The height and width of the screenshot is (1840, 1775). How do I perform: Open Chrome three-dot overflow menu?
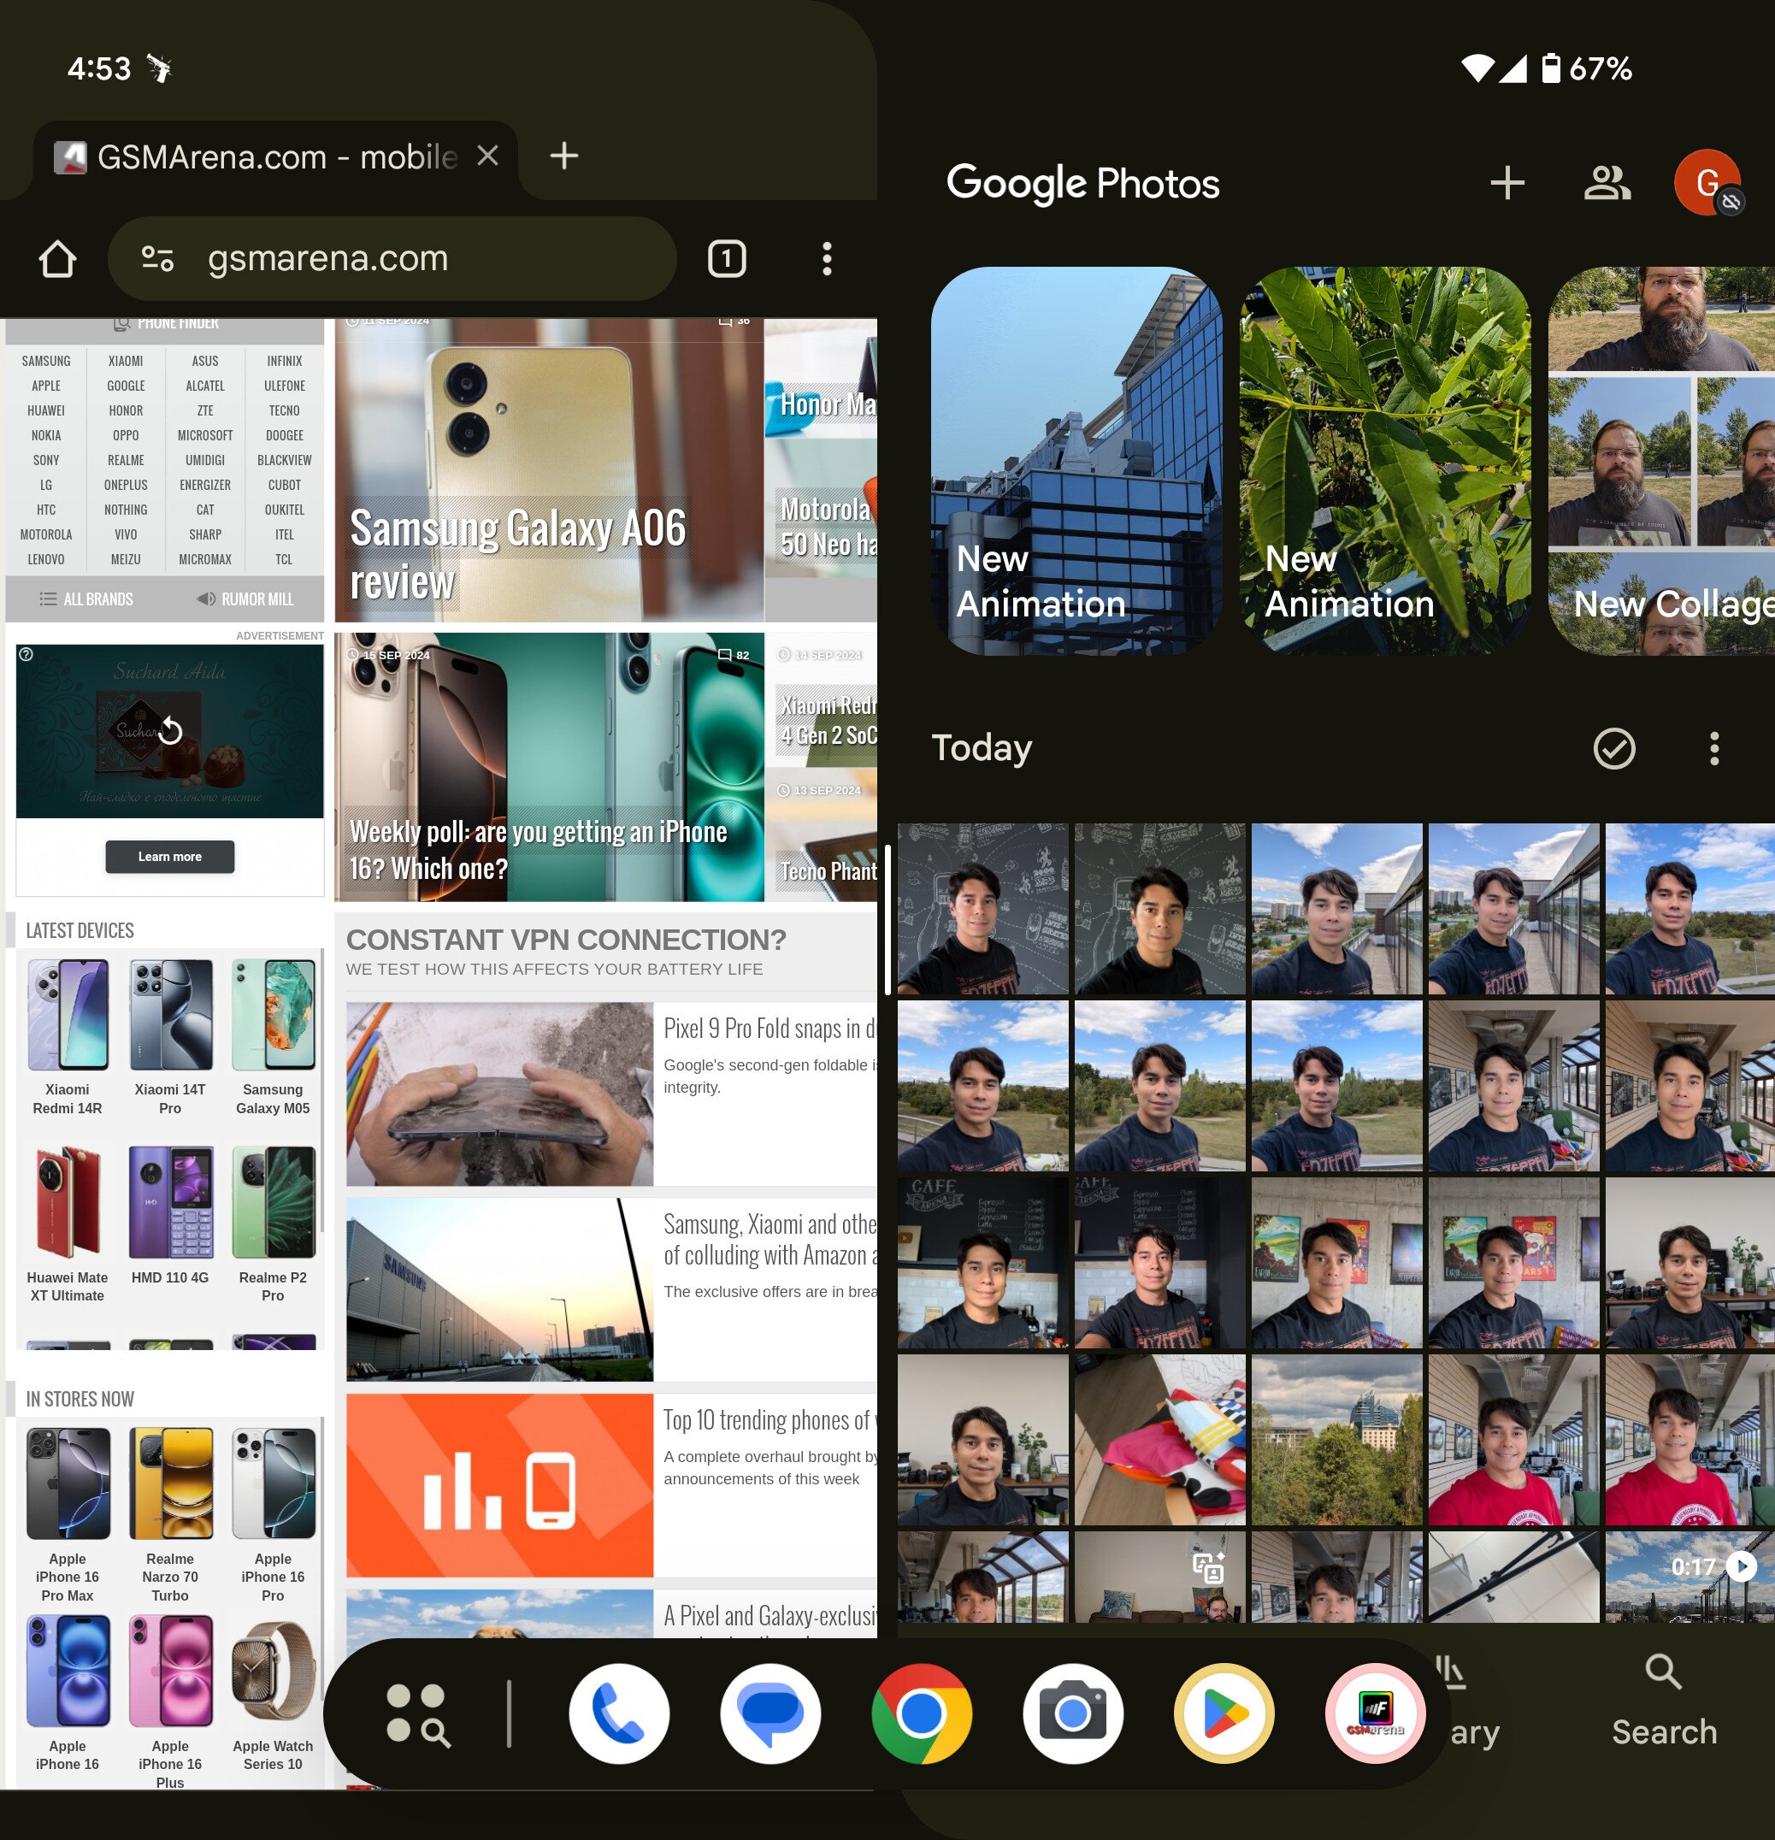pos(827,259)
